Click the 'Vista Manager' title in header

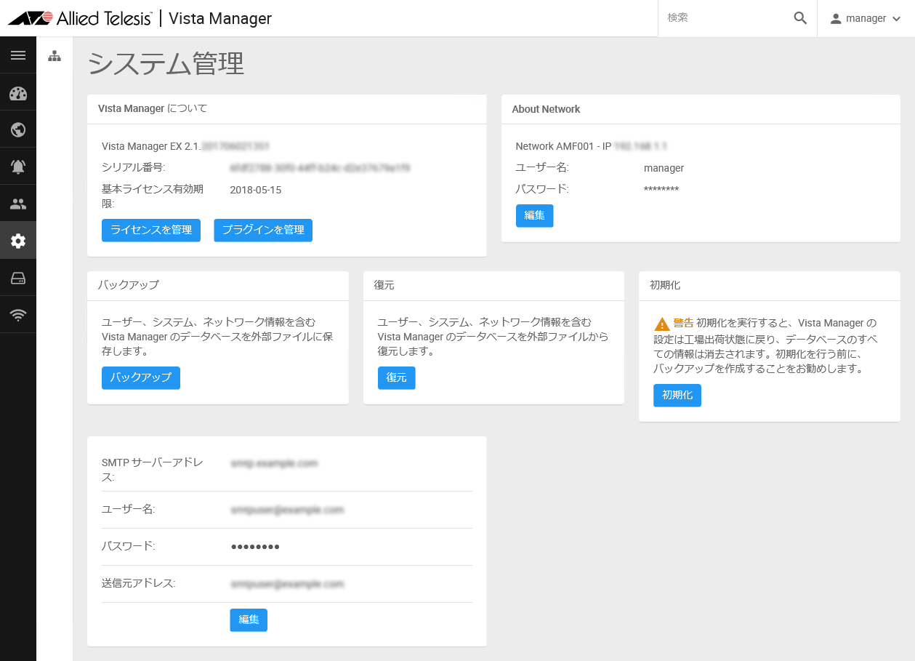(220, 18)
